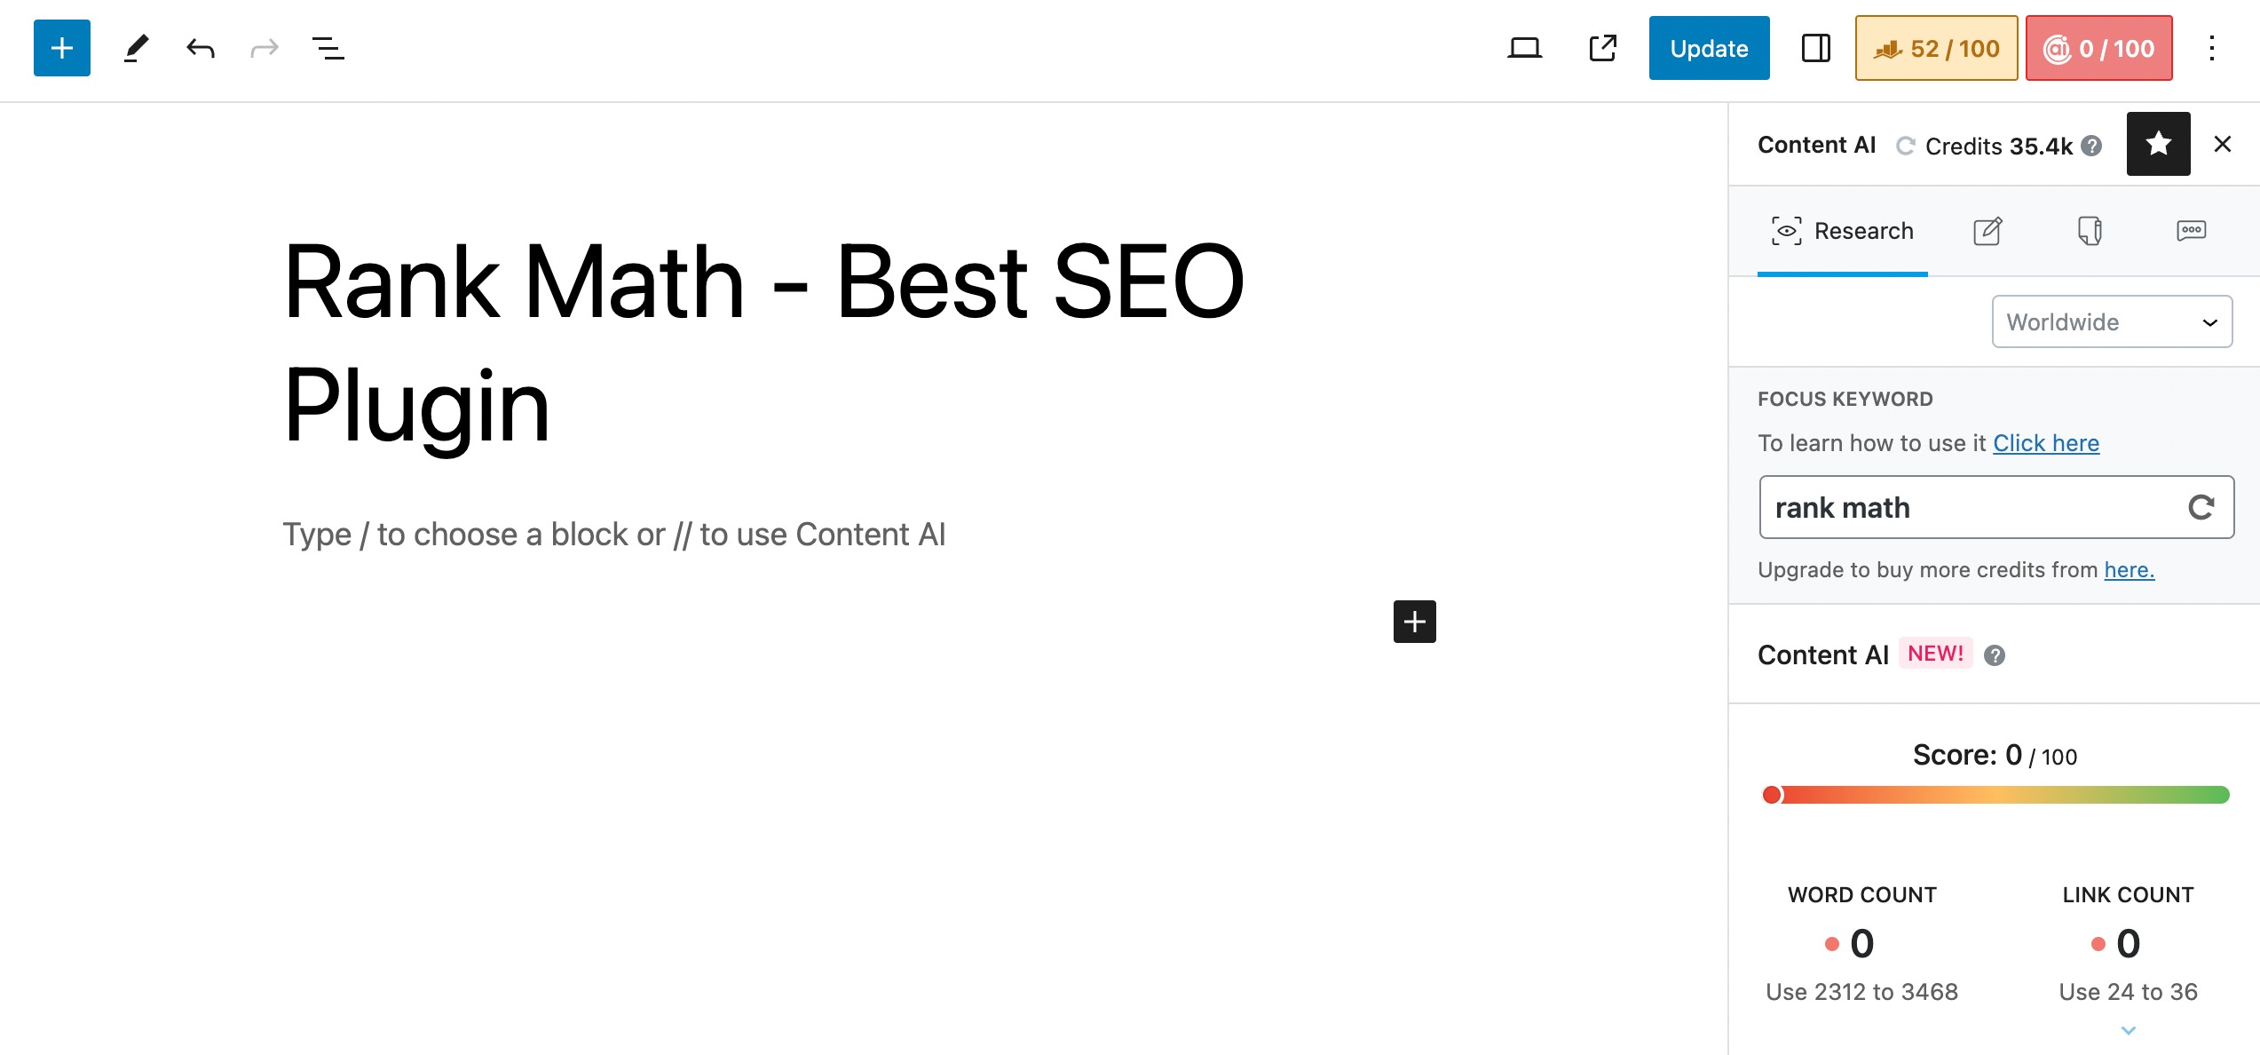Viewport: 2260px width, 1055px height.
Task: Click the score gradient slider handle
Action: tap(1771, 795)
